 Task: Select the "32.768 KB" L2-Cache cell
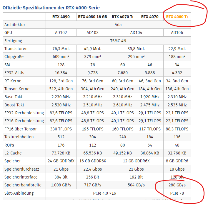tap(177, 153)
